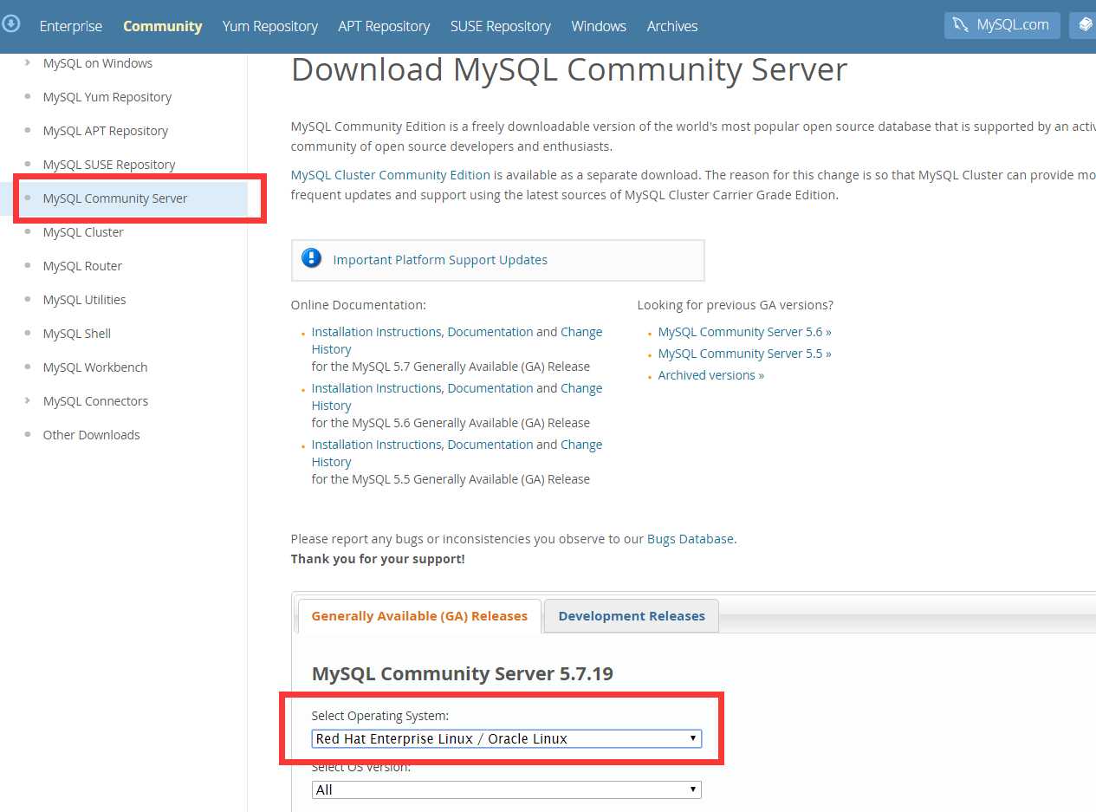Switch to Generally Available (GA) Releases tab

419,616
